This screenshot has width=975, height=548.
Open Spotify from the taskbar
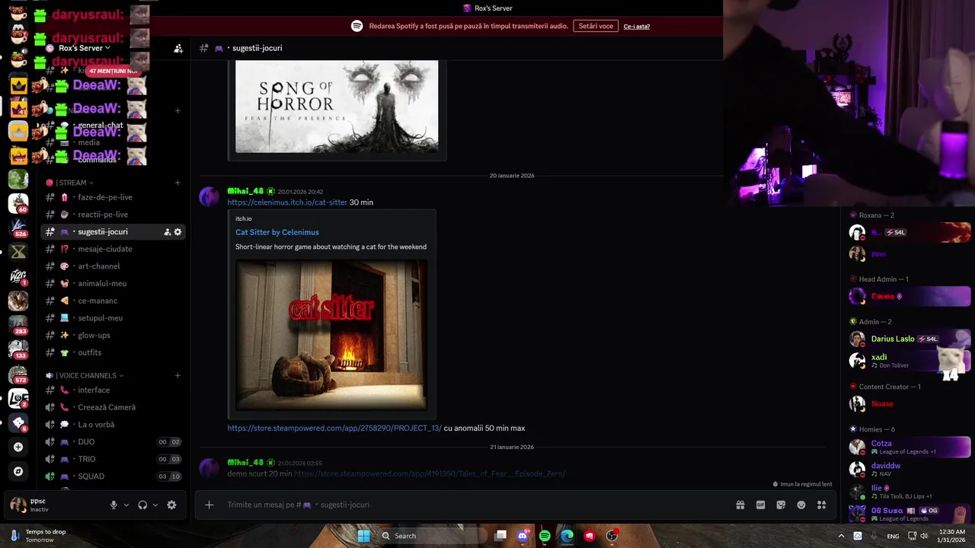click(545, 536)
